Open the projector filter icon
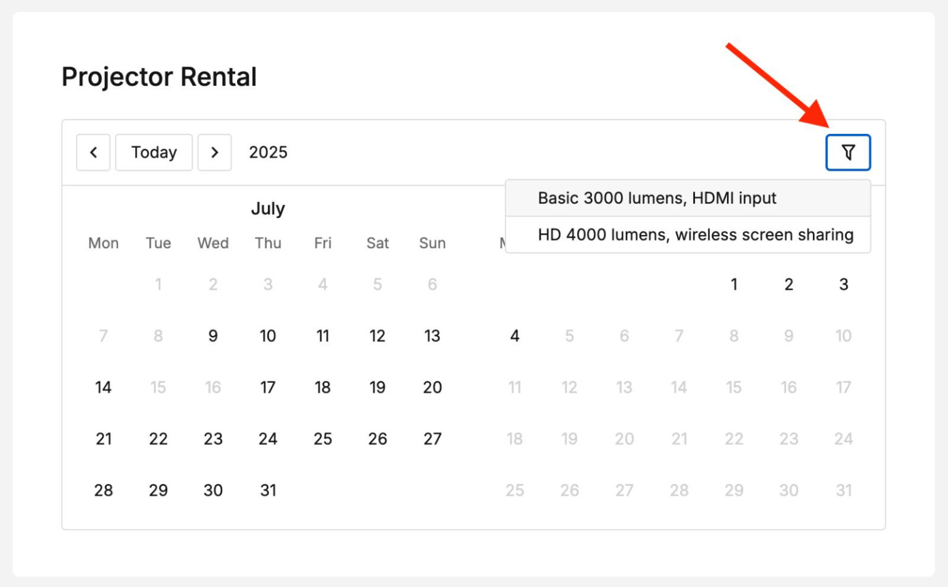This screenshot has width=948, height=587. click(848, 152)
